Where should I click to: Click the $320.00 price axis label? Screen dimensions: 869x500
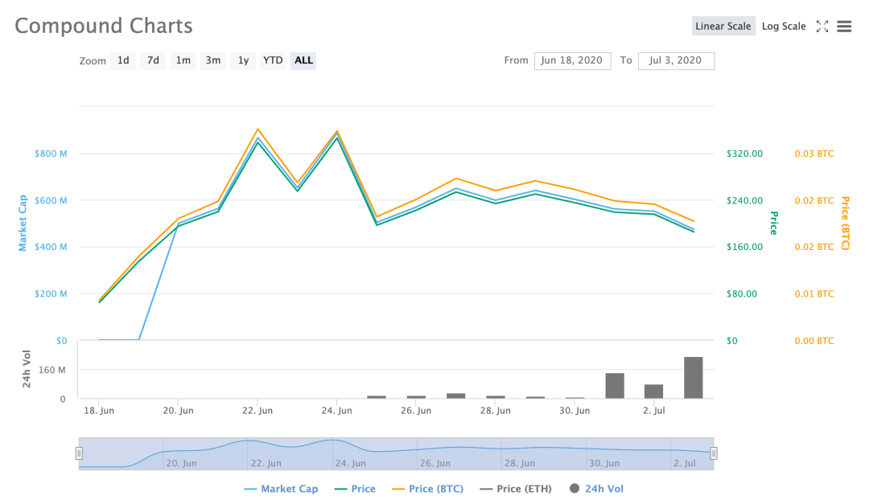coord(745,154)
